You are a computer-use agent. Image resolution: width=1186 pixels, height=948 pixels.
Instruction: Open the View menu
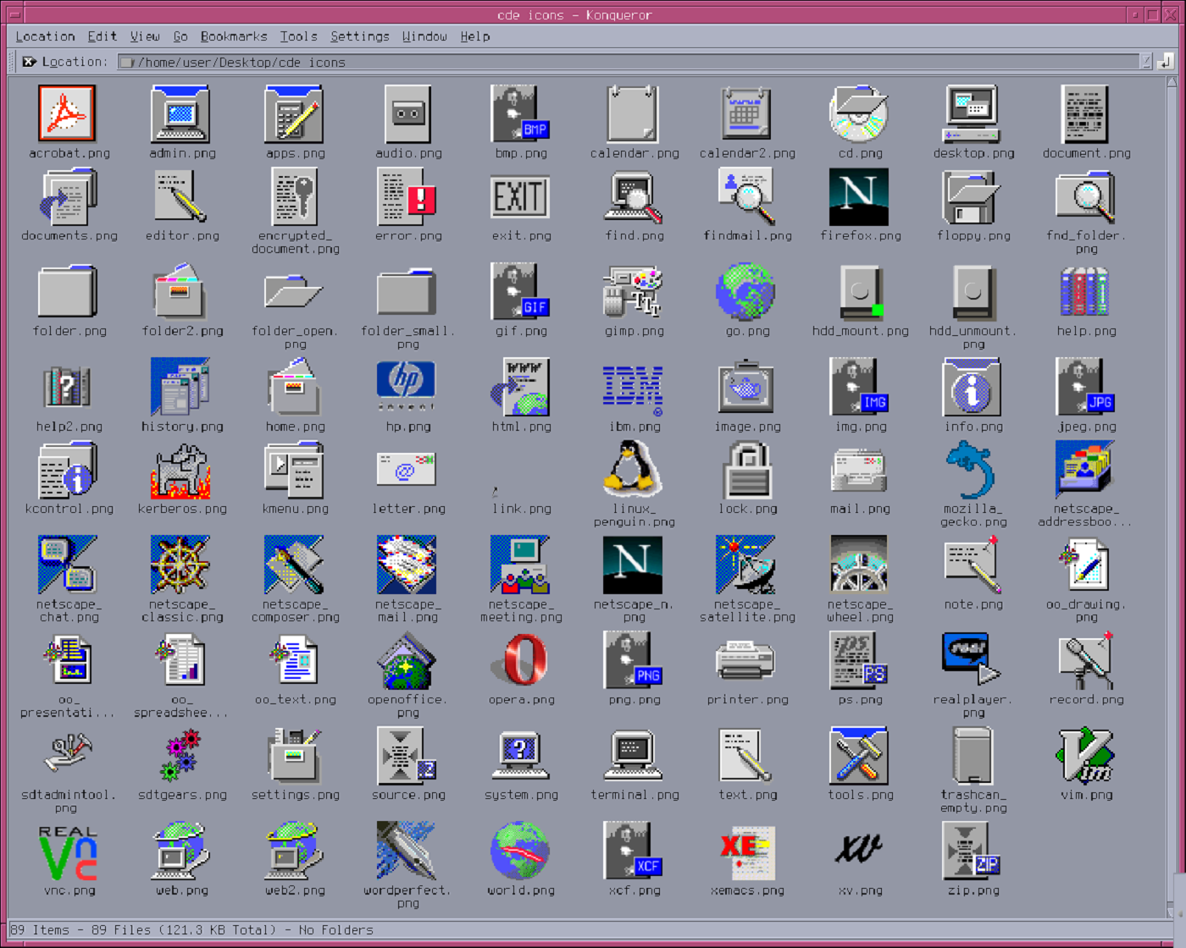(145, 36)
